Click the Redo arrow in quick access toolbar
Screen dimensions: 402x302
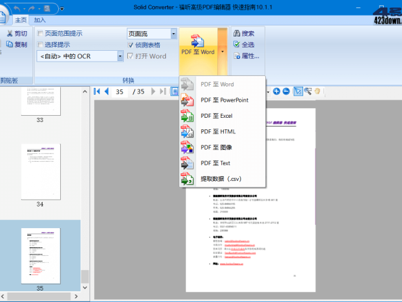[x=32, y=9]
